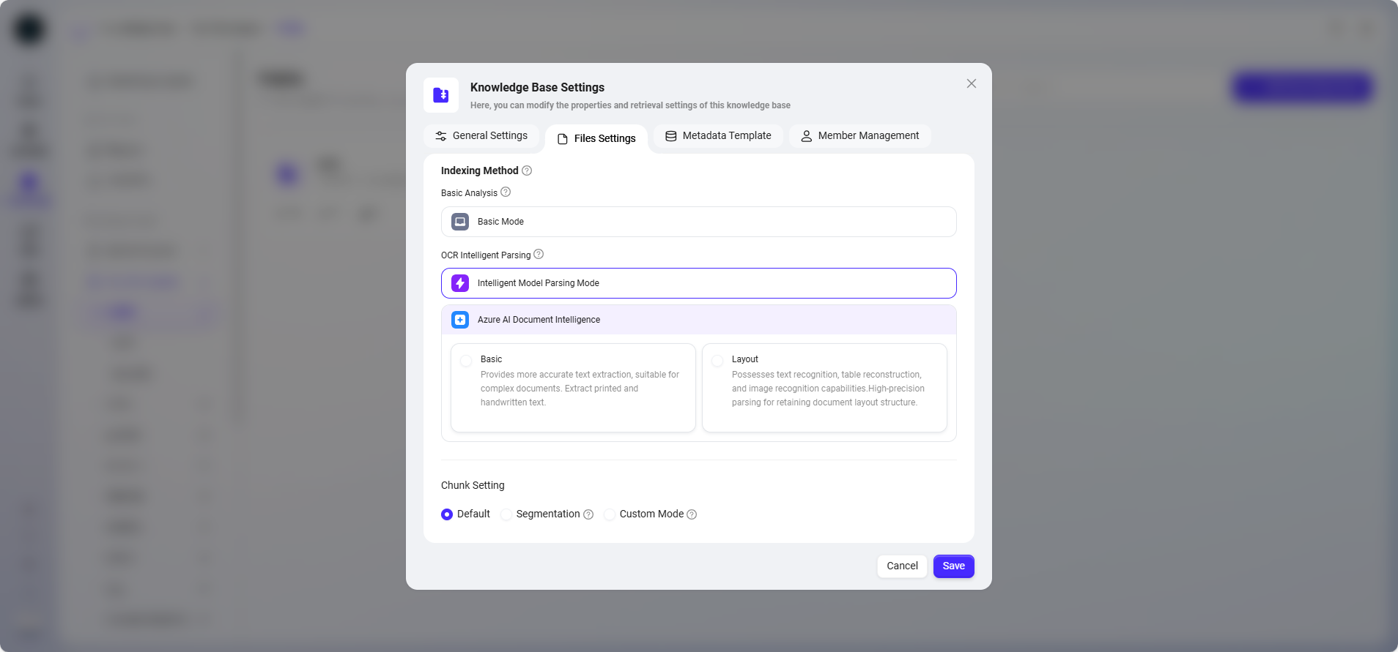Choose the Custom Mode chunk option

tap(610, 514)
